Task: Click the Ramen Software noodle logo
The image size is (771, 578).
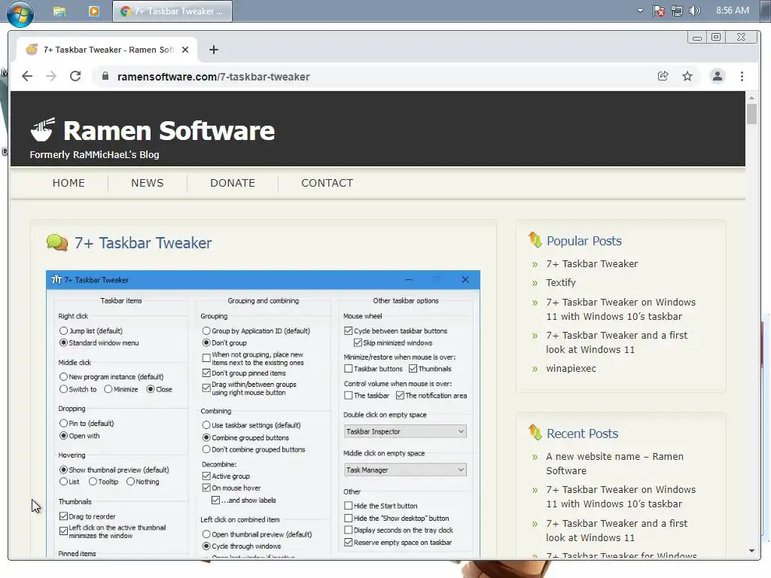Action: pos(43,129)
